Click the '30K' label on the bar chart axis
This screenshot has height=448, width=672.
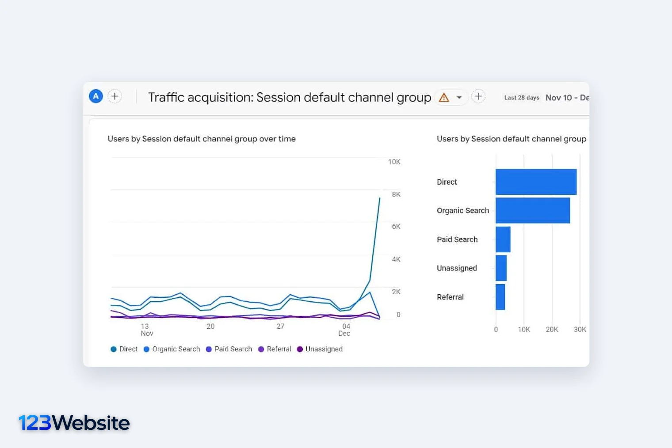tap(580, 330)
